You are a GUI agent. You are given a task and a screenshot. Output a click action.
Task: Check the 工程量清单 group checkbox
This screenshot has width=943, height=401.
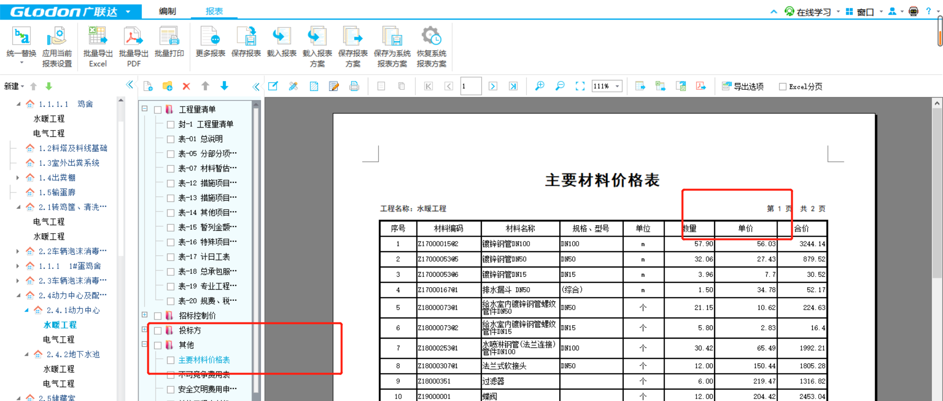pos(158,110)
